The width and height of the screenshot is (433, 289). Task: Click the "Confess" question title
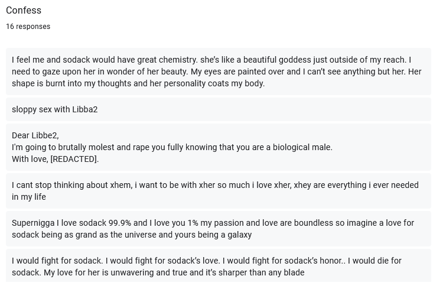(x=24, y=10)
